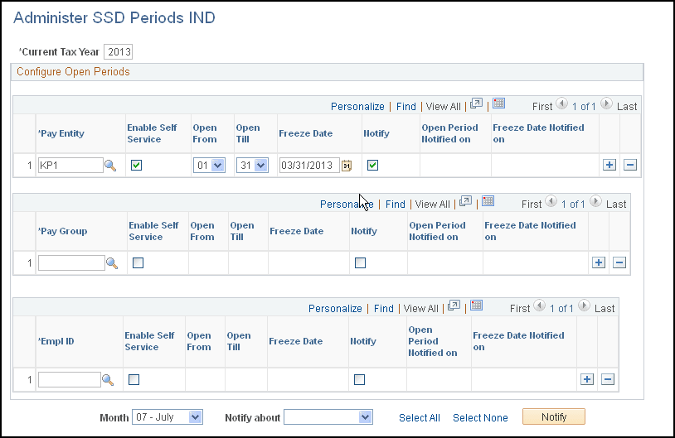Open Empl ID grid in new window icon
Image resolution: width=675 pixels, height=438 pixels.
454,306
